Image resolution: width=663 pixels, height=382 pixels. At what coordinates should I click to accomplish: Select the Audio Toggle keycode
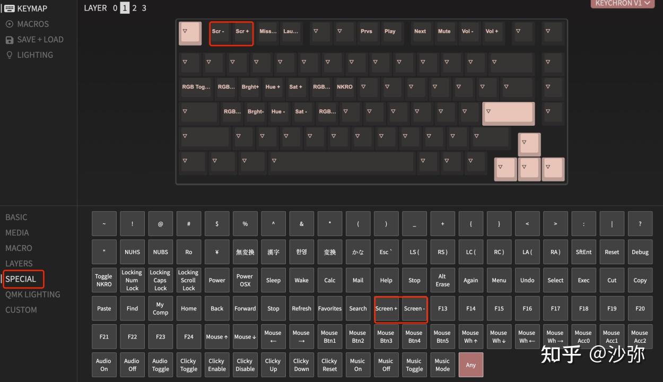click(160, 365)
